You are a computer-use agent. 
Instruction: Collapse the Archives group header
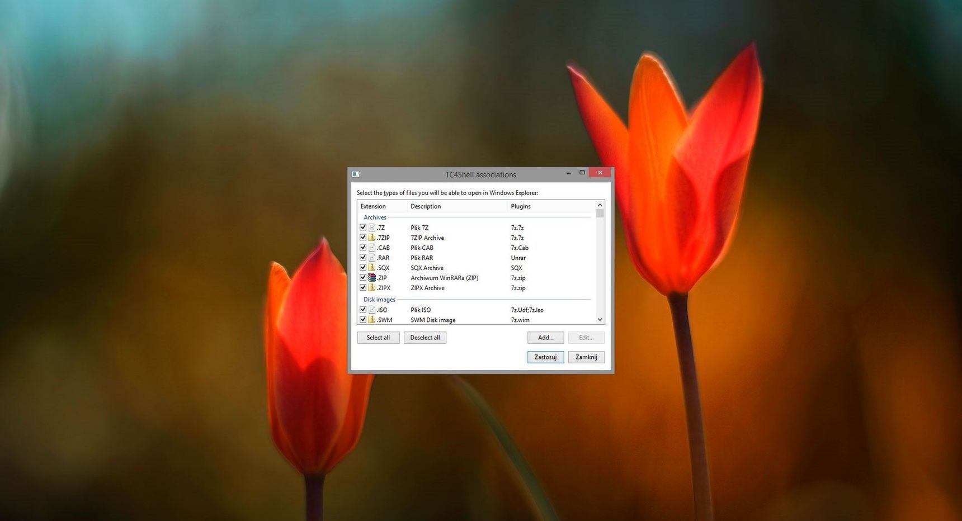click(375, 217)
